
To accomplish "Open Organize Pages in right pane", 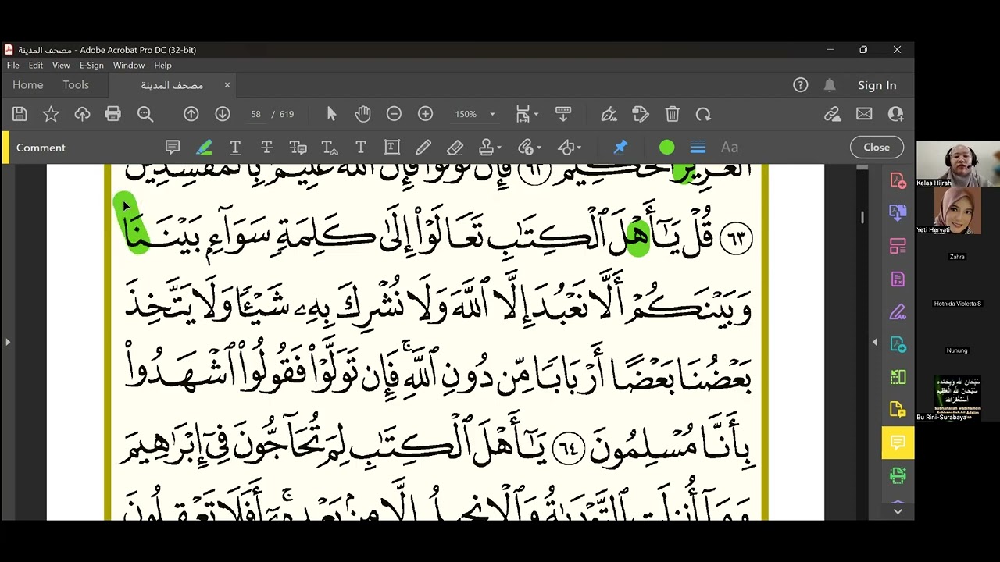I will coord(898,246).
